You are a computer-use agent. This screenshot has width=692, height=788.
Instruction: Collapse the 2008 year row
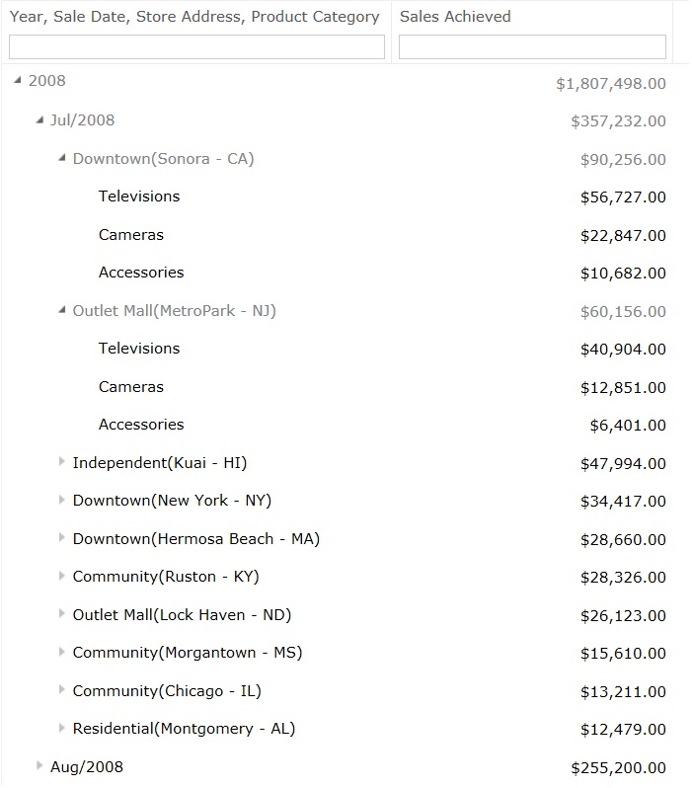point(18,80)
